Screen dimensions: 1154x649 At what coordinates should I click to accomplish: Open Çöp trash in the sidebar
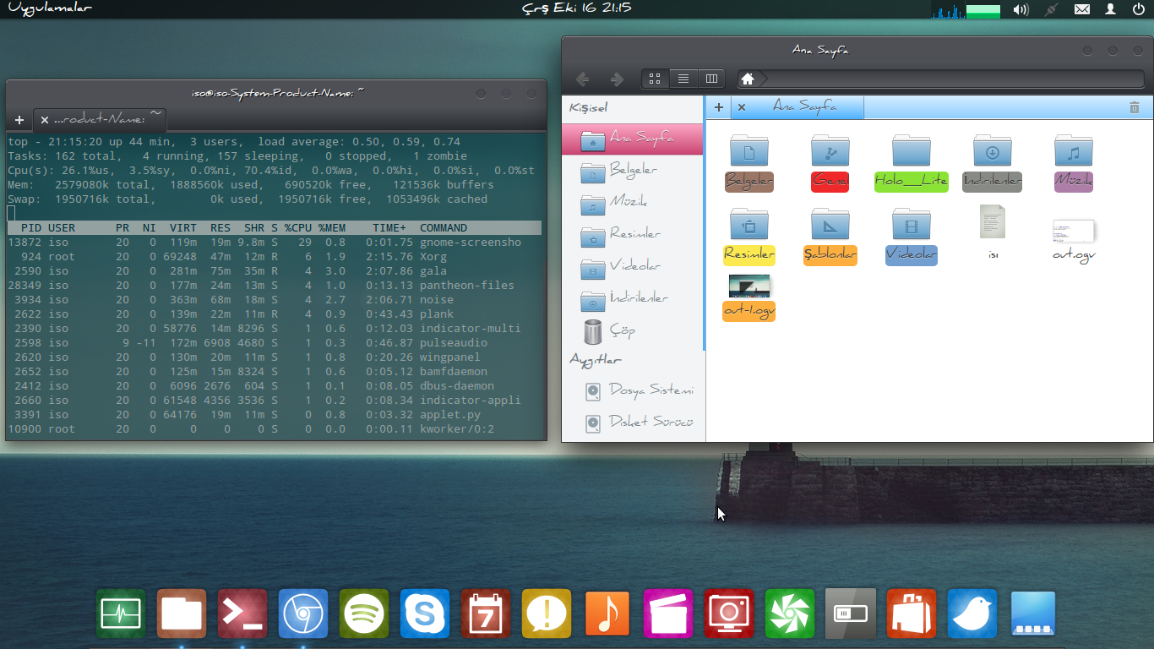(x=632, y=331)
